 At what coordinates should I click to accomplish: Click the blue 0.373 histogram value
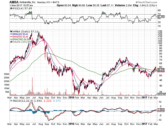(57, 101)
